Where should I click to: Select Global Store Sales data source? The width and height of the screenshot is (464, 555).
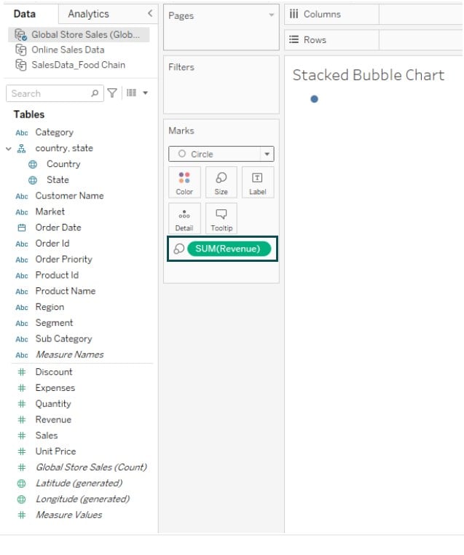tap(85, 35)
